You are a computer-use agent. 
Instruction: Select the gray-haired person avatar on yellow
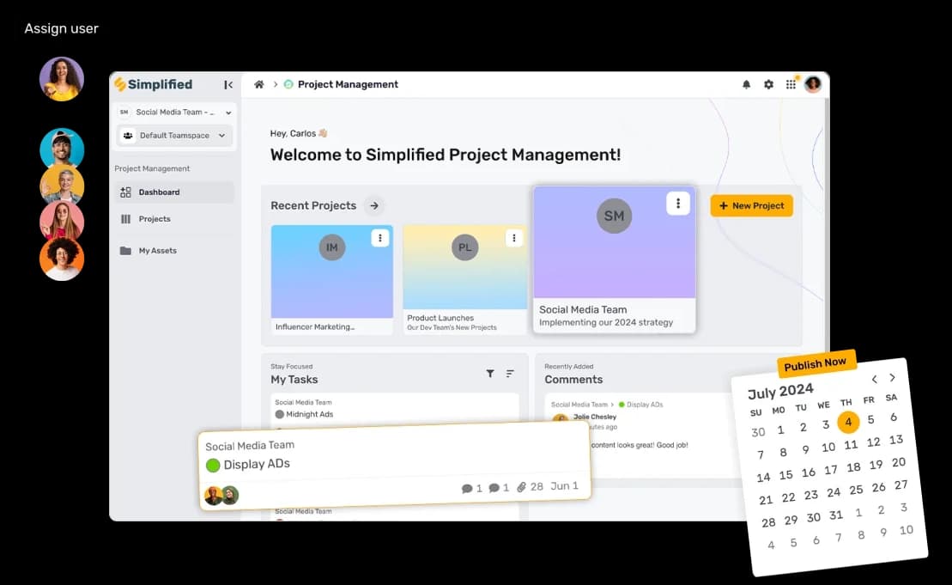pyautogui.click(x=61, y=184)
